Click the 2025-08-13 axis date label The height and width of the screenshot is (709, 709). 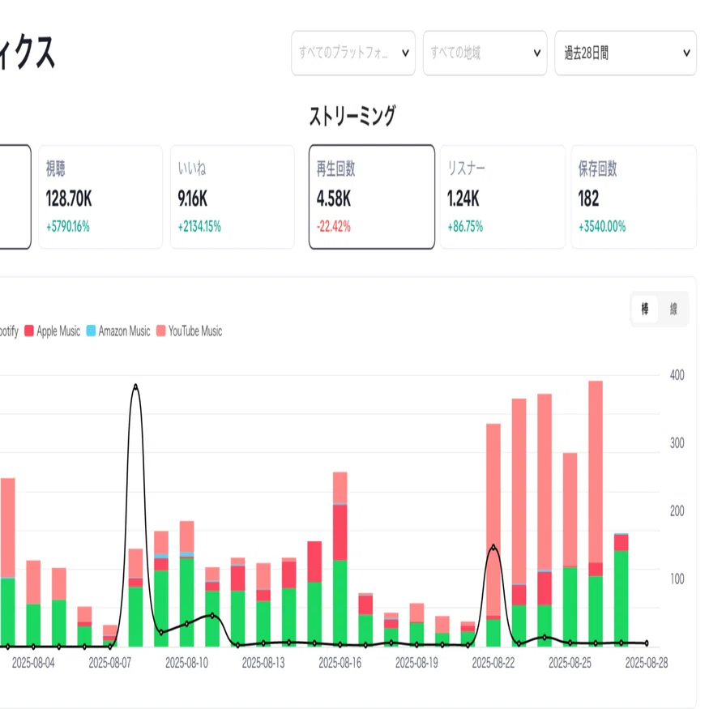tap(263, 663)
